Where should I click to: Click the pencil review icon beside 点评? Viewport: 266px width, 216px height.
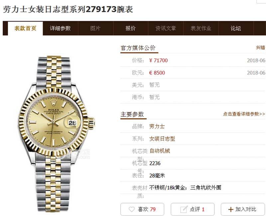[x=184, y=209]
